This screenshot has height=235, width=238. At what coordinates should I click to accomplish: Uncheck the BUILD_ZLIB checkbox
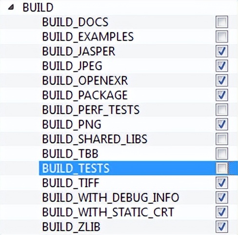tap(222, 227)
